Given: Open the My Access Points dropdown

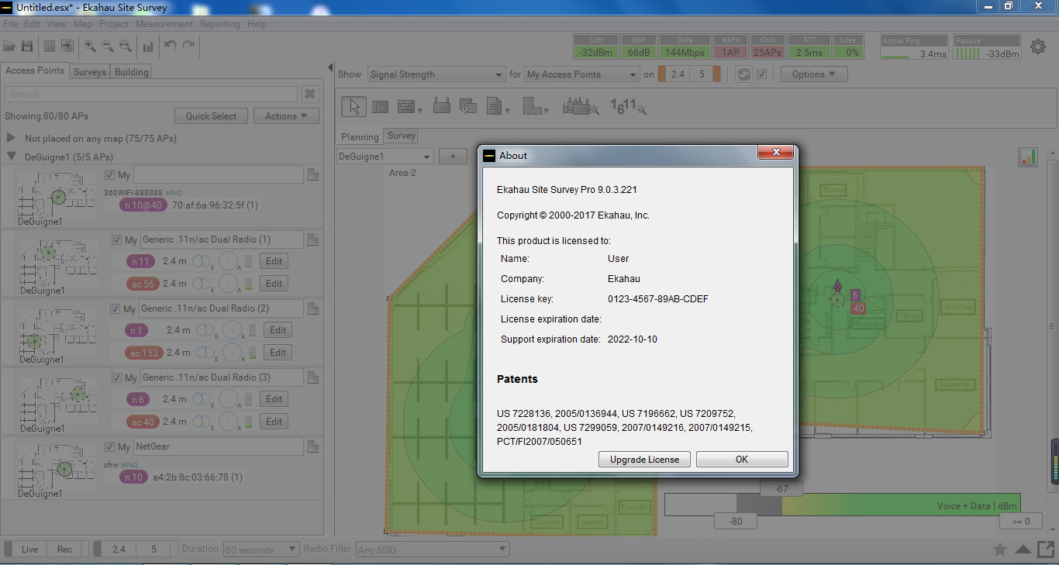Looking at the screenshot, I should pos(581,74).
